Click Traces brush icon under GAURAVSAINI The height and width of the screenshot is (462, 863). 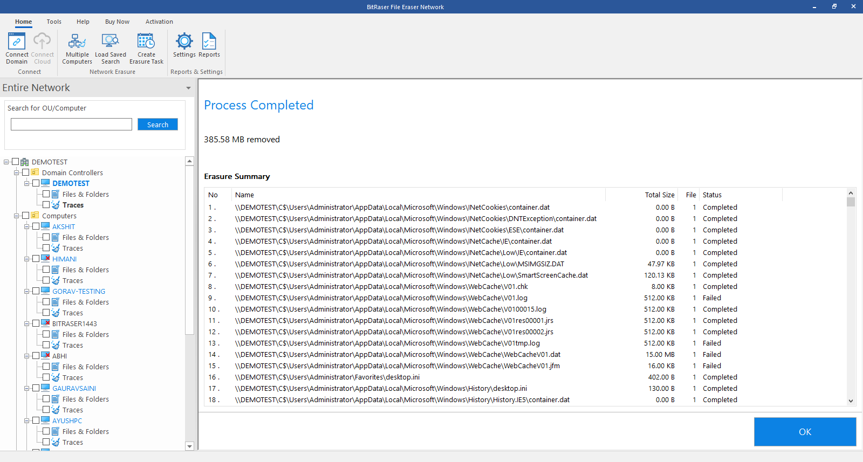pyautogui.click(x=56, y=410)
